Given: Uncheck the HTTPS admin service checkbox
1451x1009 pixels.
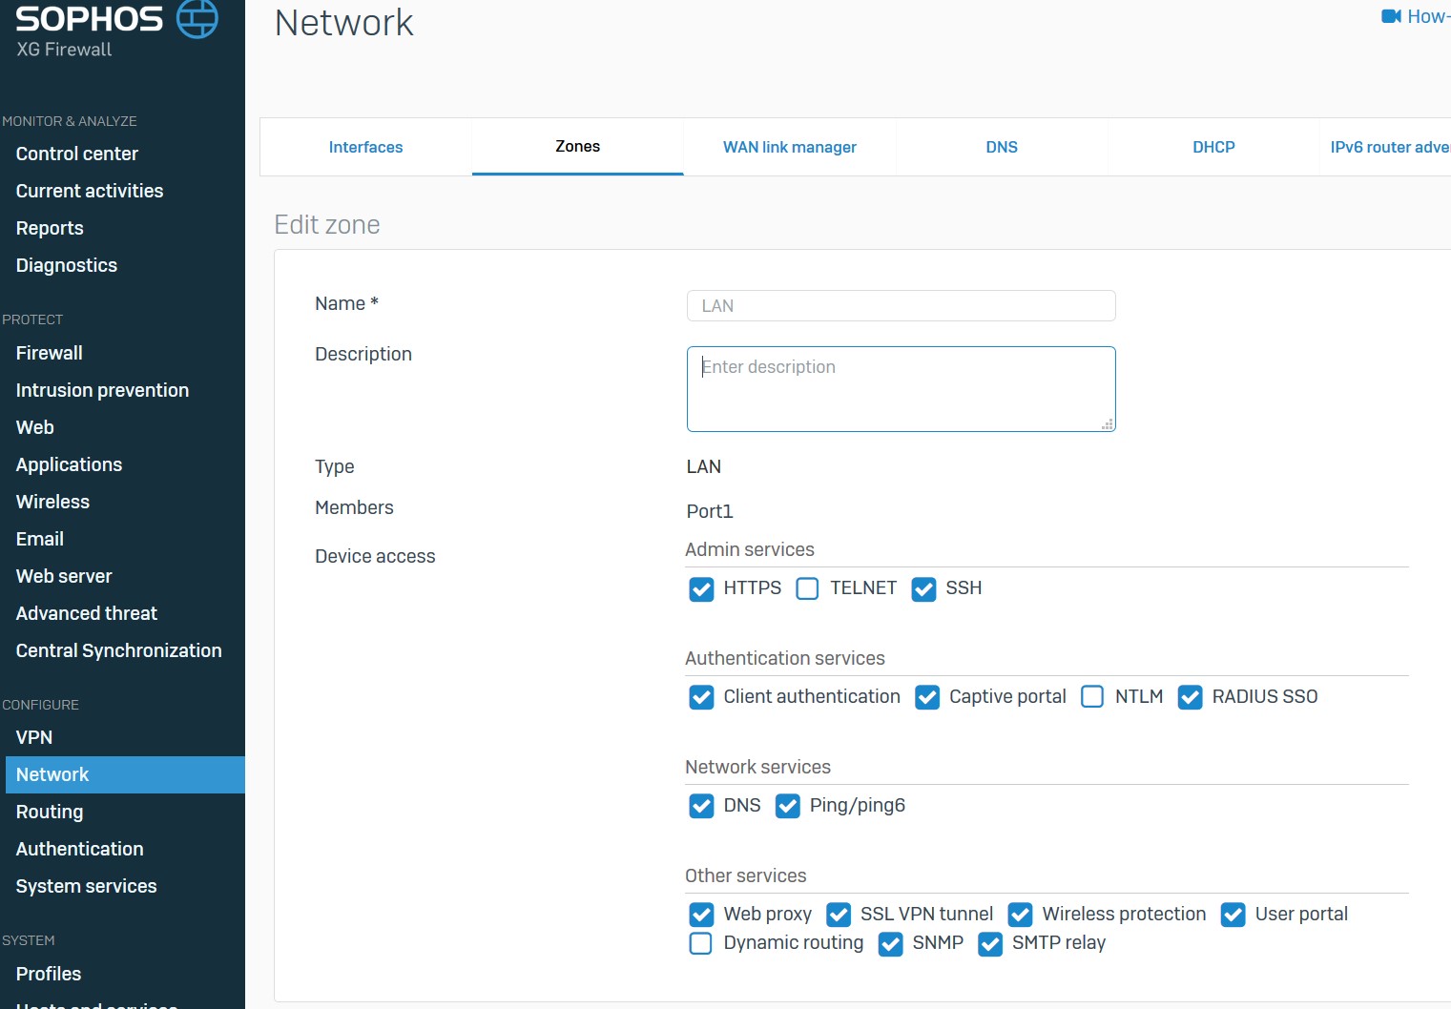Looking at the screenshot, I should (x=701, y=589).
